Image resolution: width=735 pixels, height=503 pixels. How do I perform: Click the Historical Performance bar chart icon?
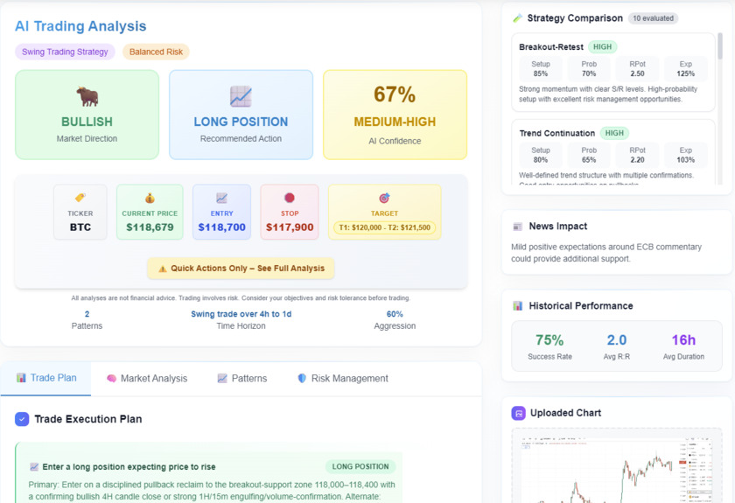(518, 306)
